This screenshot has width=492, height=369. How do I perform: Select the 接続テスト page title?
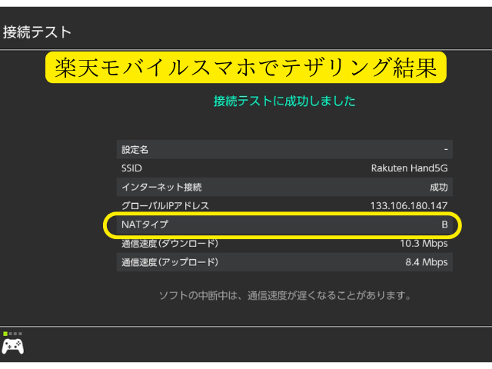coord(37,32)
